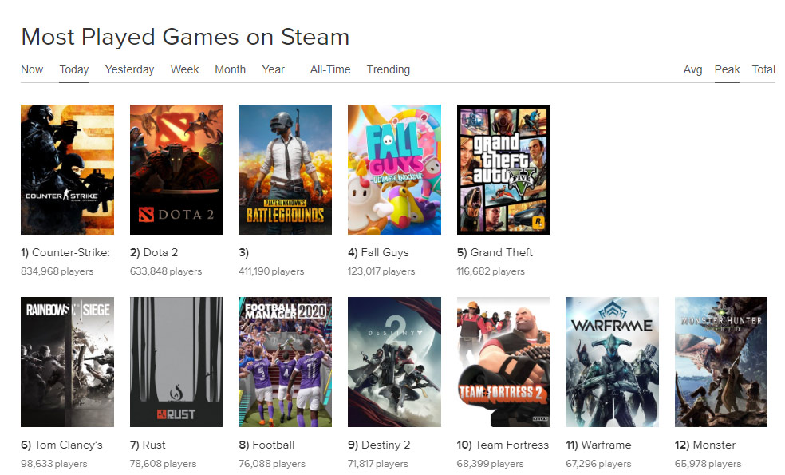This screenshot has height=475, width=785.
Task: Click the '3)' rank label under Battlegrounds
Action: (x=243, y=252)
